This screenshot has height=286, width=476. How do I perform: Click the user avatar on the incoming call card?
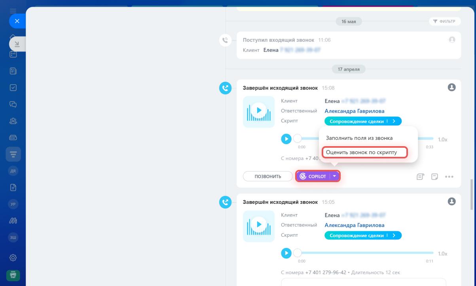point(452,40)
